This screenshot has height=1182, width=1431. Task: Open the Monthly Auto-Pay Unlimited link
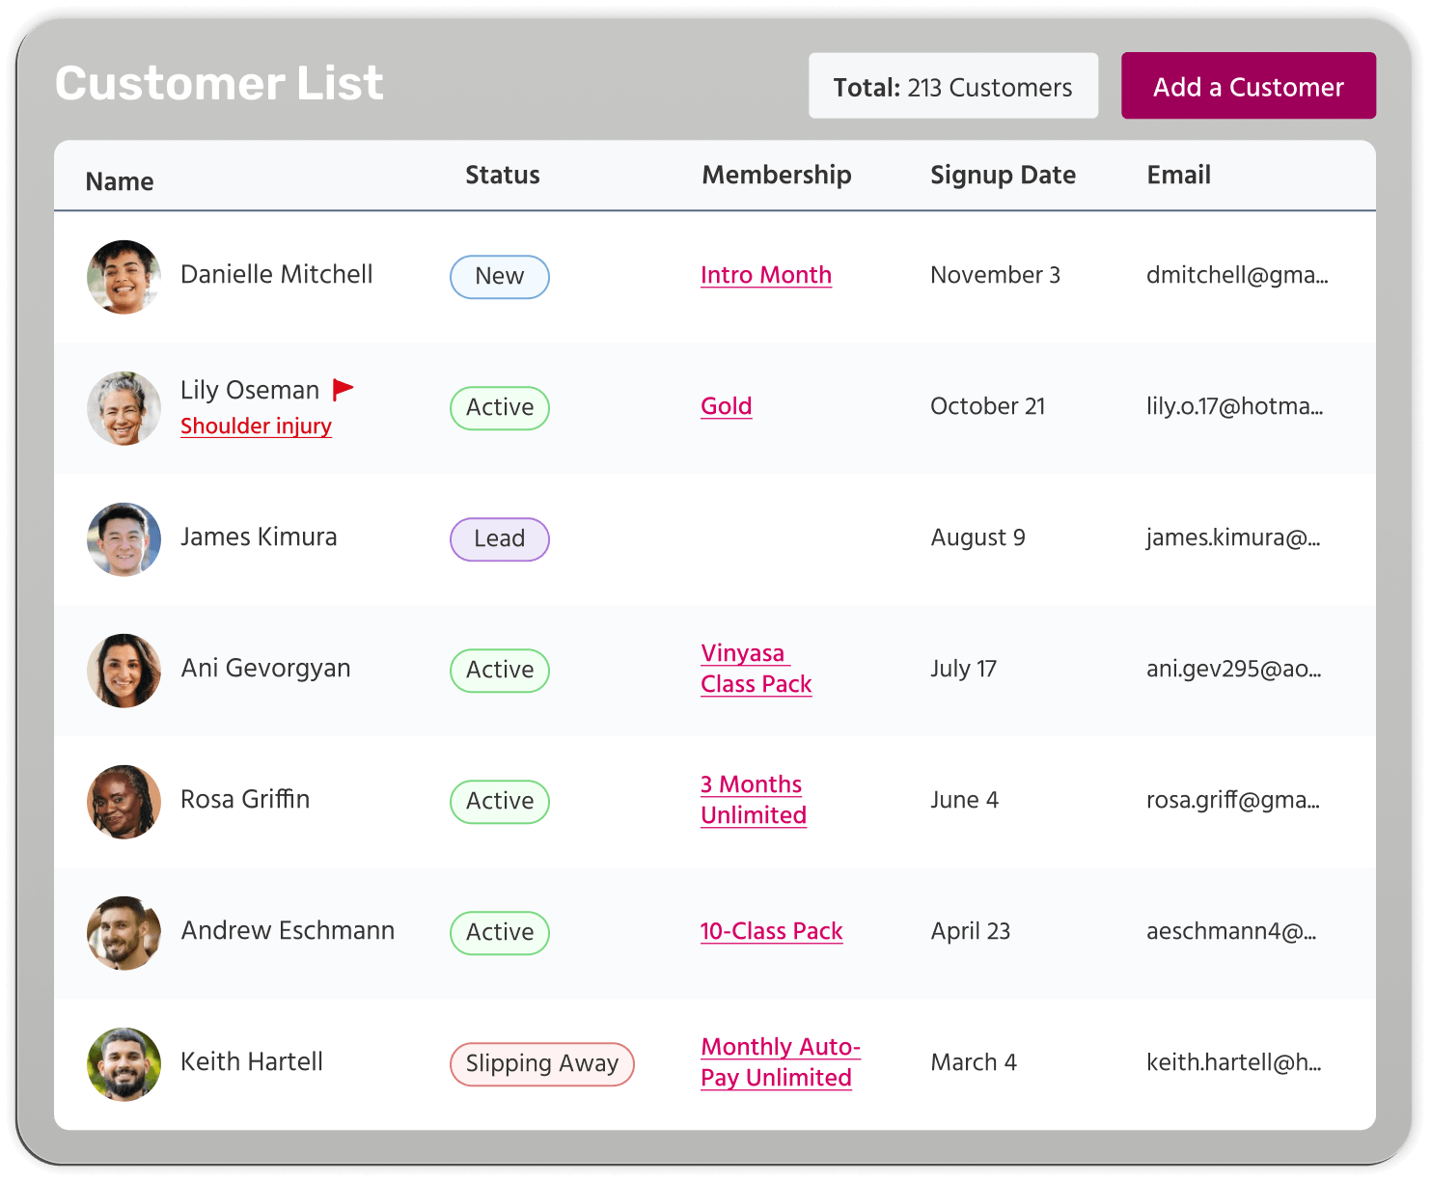pos(781,1062)
